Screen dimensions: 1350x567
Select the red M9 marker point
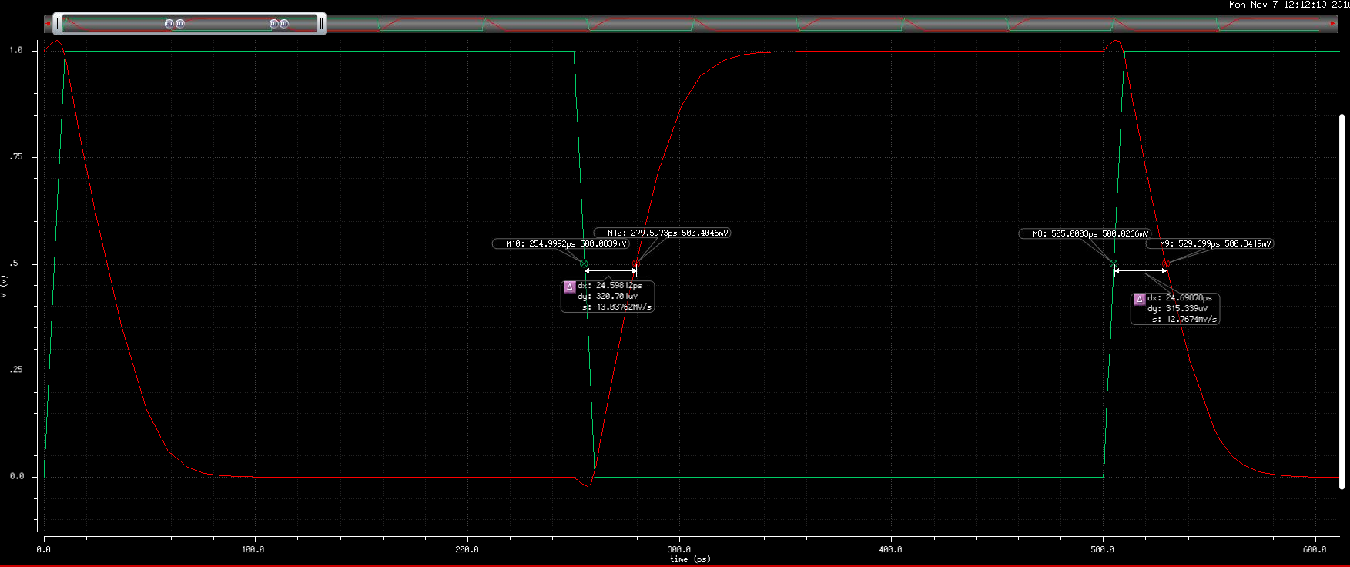[x=1165, y=264]
